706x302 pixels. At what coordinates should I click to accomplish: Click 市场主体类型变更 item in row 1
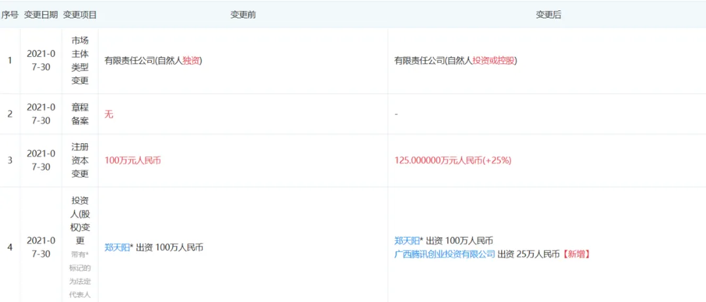[x=80, y=61]
